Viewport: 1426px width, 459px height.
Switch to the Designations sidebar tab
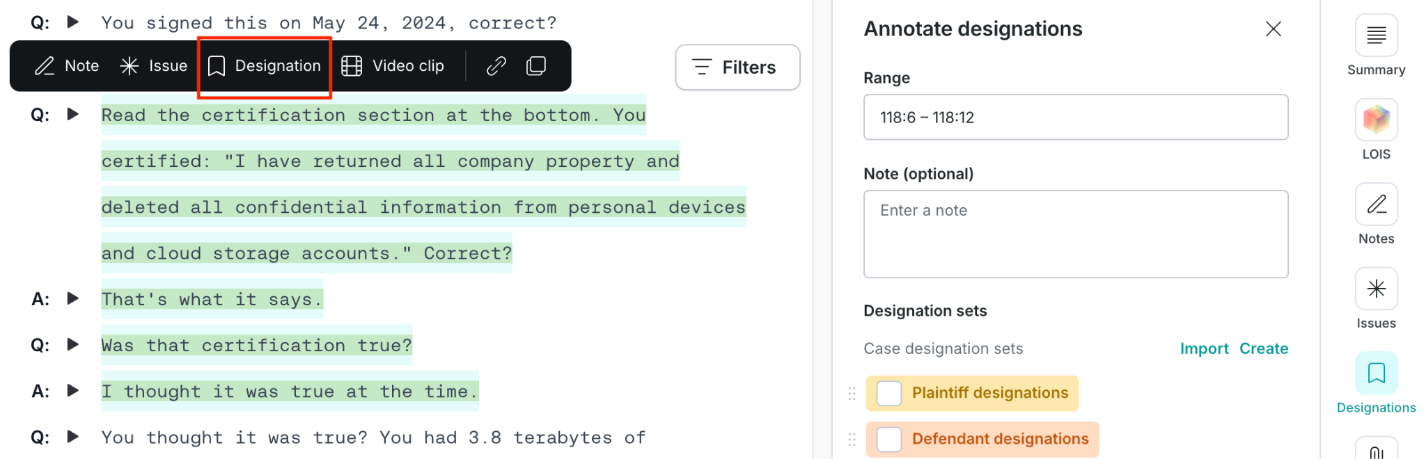(1376, 384)
